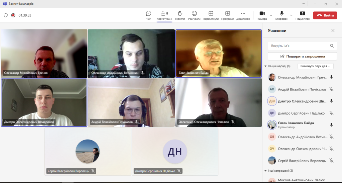Select video tile of Андрій Віталійович Почікалов
The height and width of the screenshot is (183, 342).
pos(131,103)
